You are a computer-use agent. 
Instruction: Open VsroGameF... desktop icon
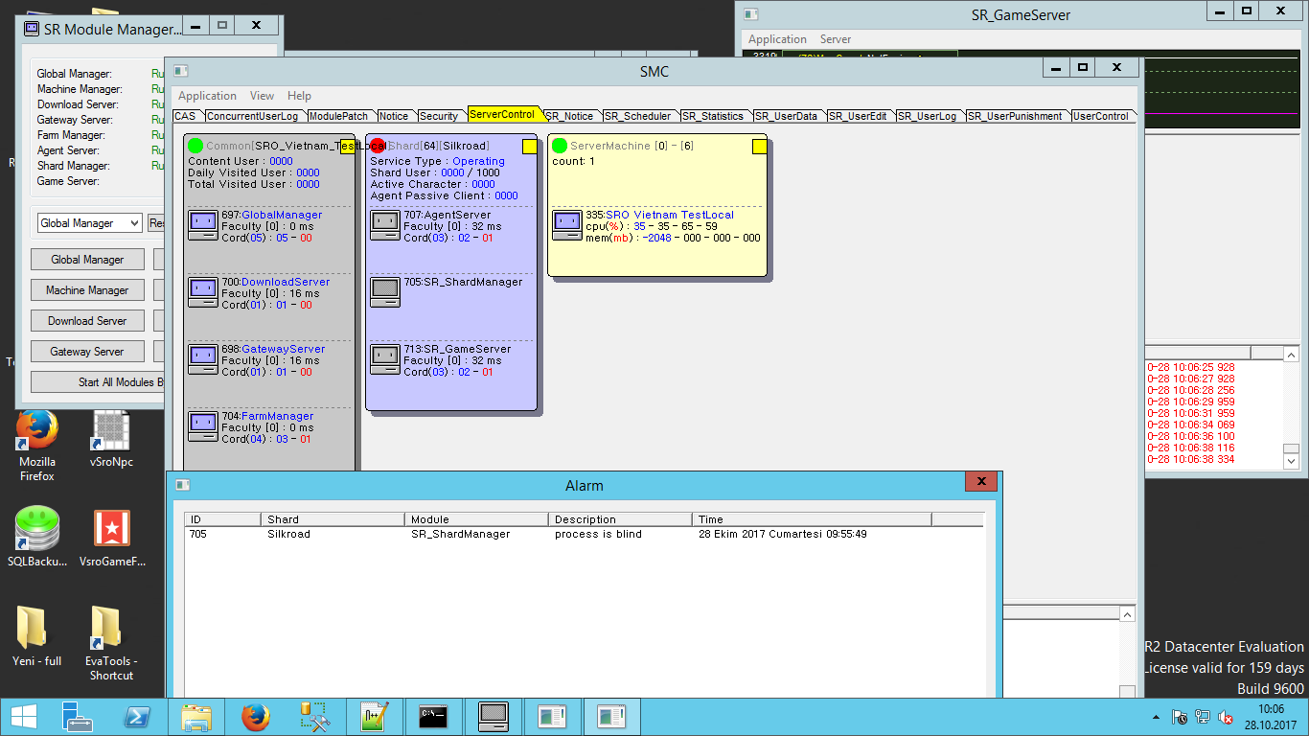[x=111, y=538]
